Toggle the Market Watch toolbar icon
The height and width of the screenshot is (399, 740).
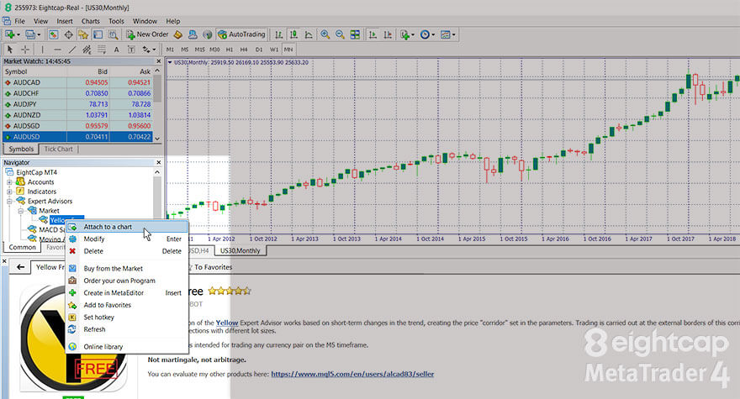click(x=53, y=34)
